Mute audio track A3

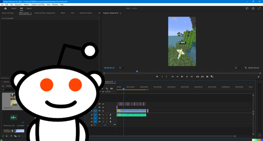click(x=103, y=122)
